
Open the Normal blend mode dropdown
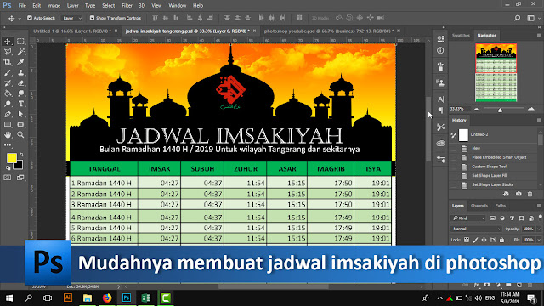[476, 229]
